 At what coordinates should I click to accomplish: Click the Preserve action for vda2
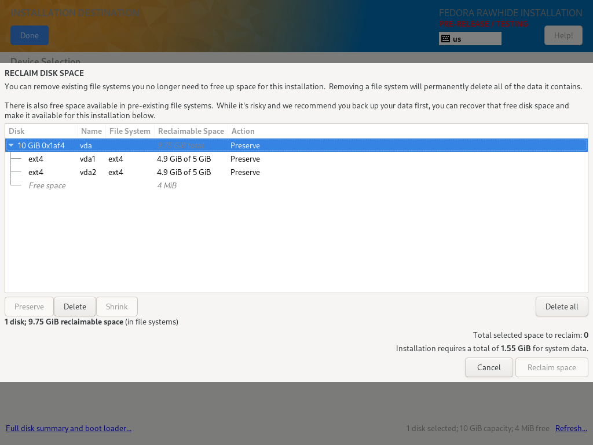[x=245, y=172]
